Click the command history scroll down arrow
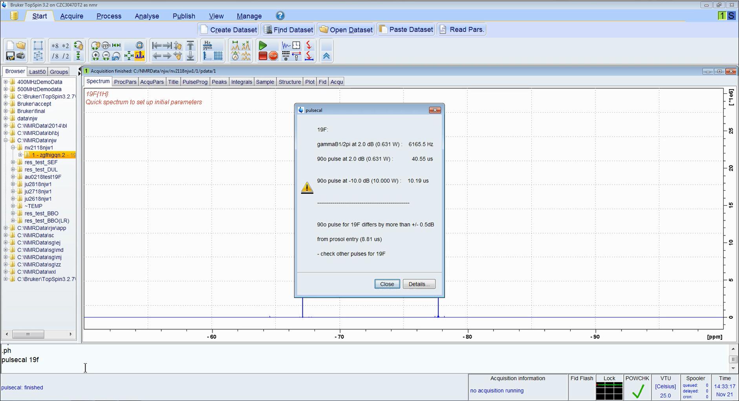Viewport: 739px width, 401px height. pyautogui.click(x=733, y=368)
